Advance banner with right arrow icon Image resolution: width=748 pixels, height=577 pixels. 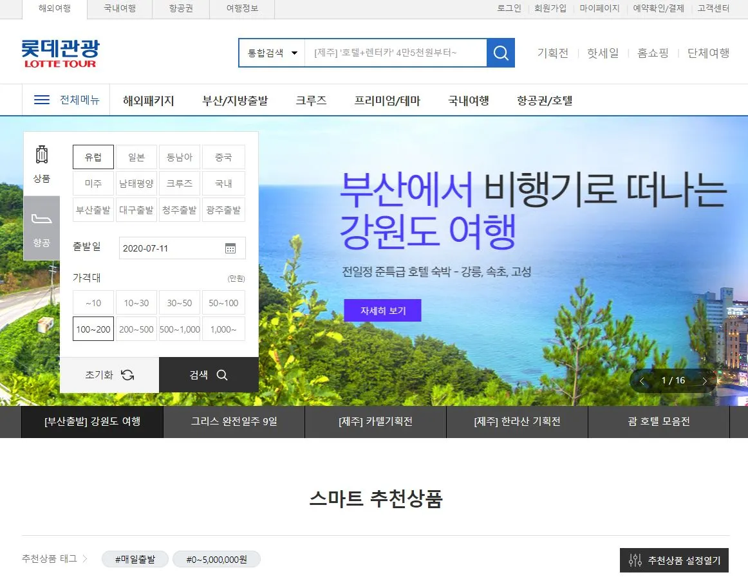705,381
